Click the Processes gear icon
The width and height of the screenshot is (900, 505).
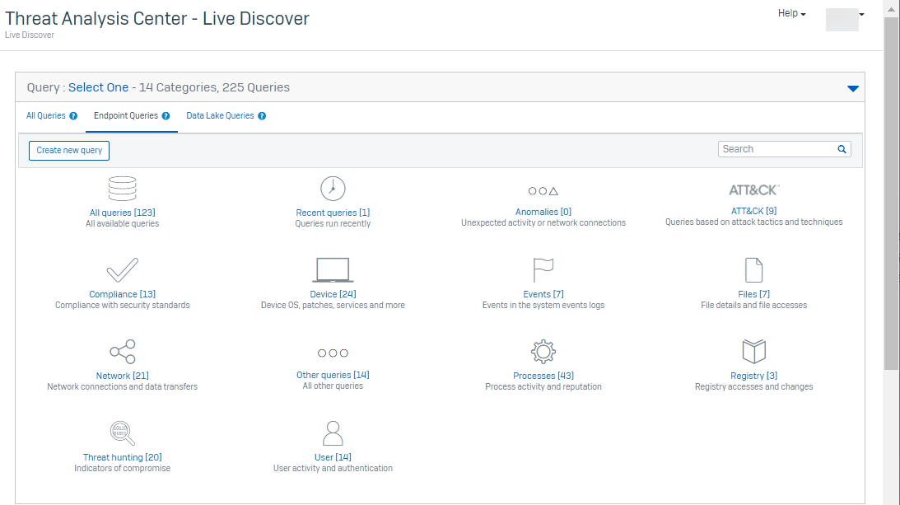543,352
